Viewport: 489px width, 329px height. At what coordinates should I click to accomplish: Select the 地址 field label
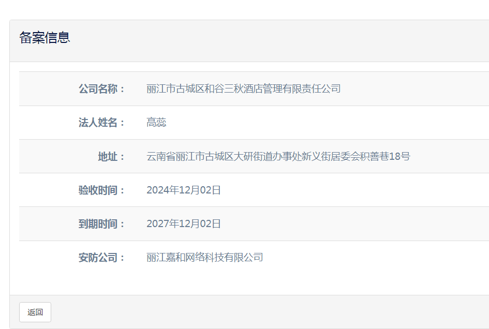(x=111, y=156)
